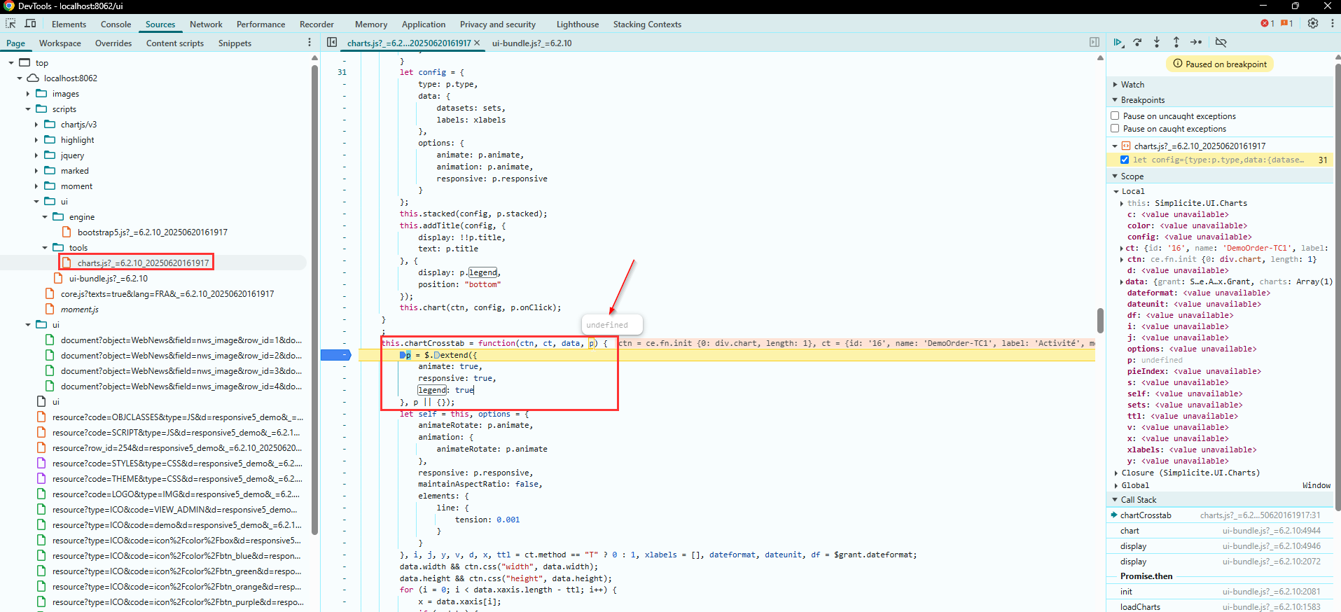Image resolution: width=1341 pixels, height=612 pixels.
Task: Click the images folder icon
Action: tap(41, 93)
